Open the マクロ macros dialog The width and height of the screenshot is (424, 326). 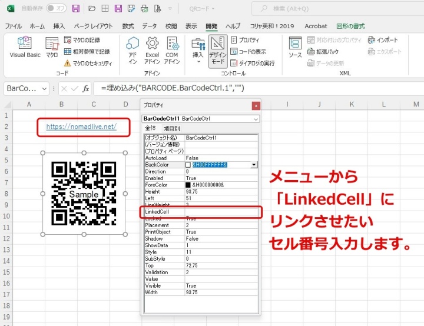coord(52,47)
